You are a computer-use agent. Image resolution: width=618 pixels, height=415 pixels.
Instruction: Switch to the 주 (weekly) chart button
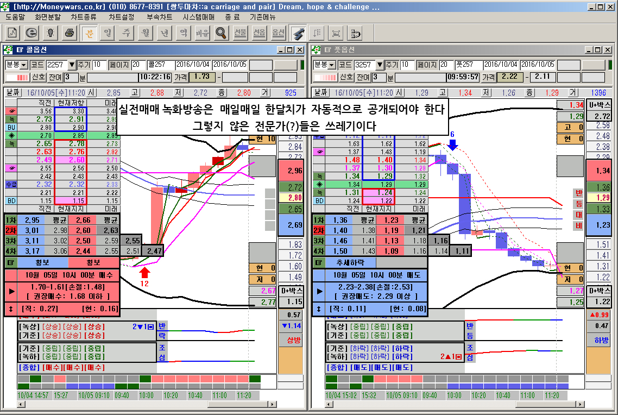click(x=127, y=33)
